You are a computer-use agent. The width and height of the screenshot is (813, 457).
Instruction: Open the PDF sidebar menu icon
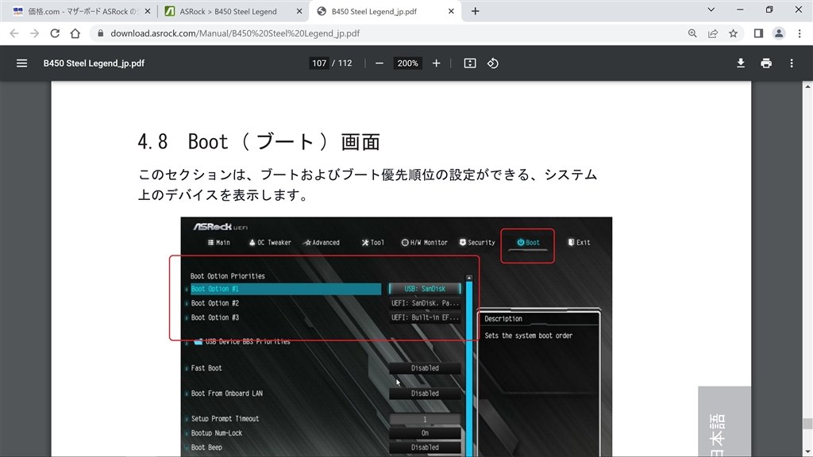[21, 63]
